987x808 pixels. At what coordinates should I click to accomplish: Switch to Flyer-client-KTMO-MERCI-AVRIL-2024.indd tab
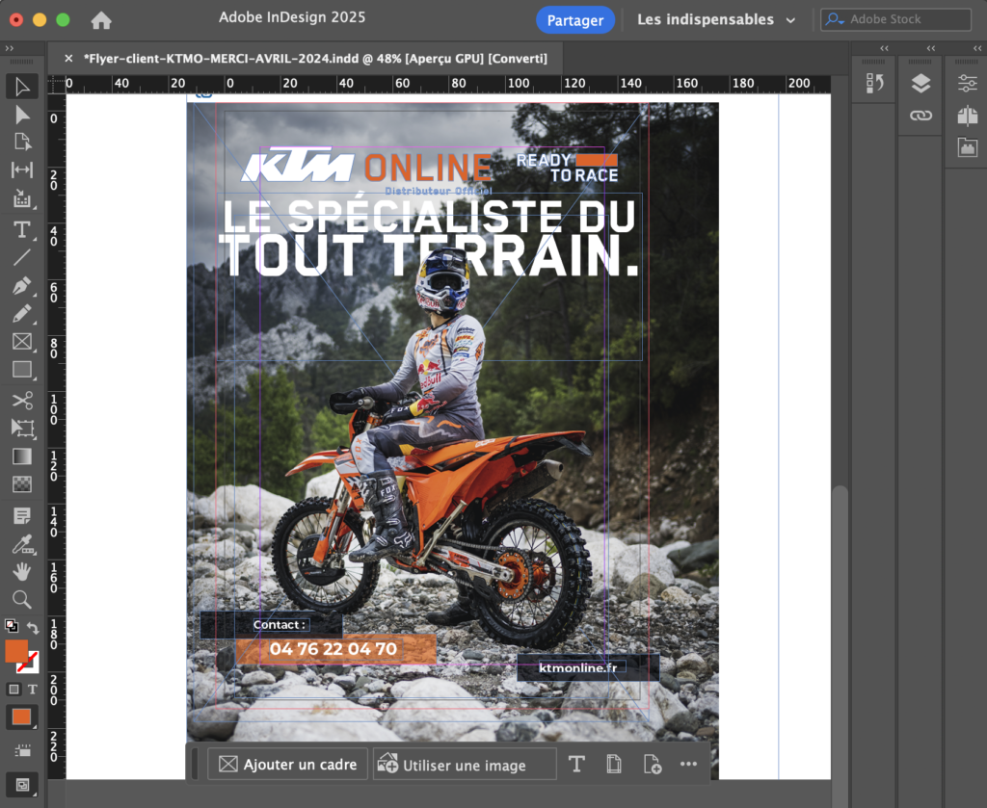[x=315, y=59]
